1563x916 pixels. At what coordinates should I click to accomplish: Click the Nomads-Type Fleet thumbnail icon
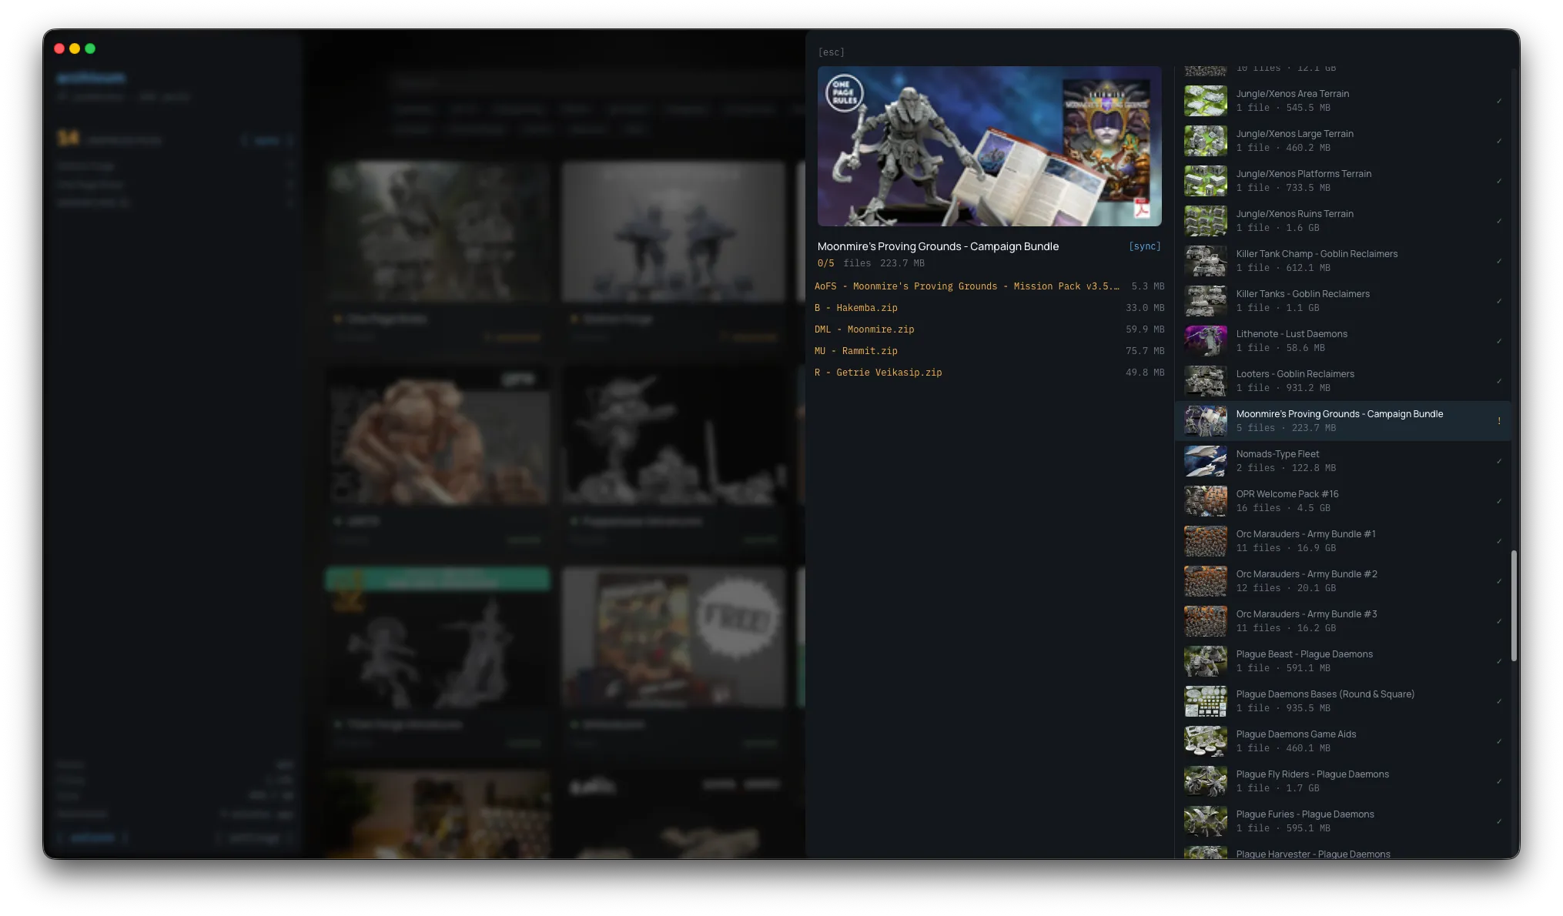1205,461
